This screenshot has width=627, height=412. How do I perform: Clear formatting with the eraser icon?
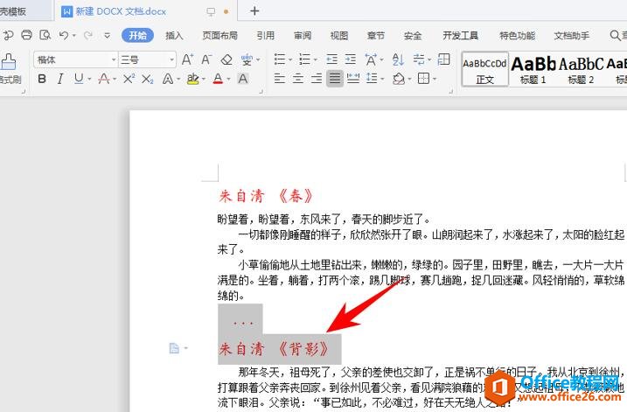(226, 60)
